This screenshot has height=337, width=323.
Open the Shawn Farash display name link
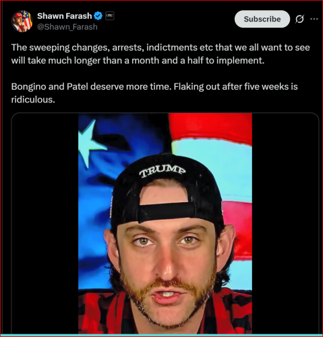click(65, 16)
